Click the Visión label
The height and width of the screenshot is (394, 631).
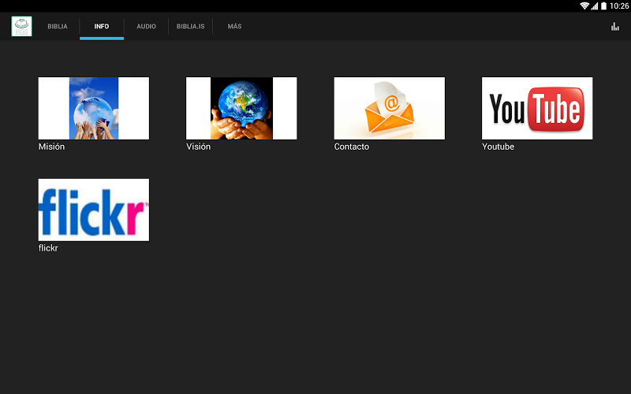tap(199, 147)
